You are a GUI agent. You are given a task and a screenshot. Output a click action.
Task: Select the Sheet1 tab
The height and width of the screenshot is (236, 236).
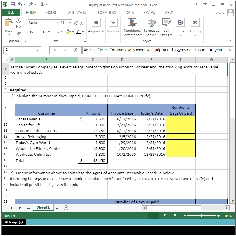pos(43,207)
